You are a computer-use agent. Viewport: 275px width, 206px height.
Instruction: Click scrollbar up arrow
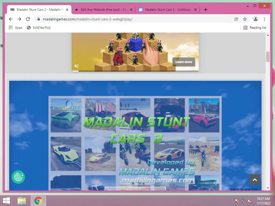[x=268, y=35]
